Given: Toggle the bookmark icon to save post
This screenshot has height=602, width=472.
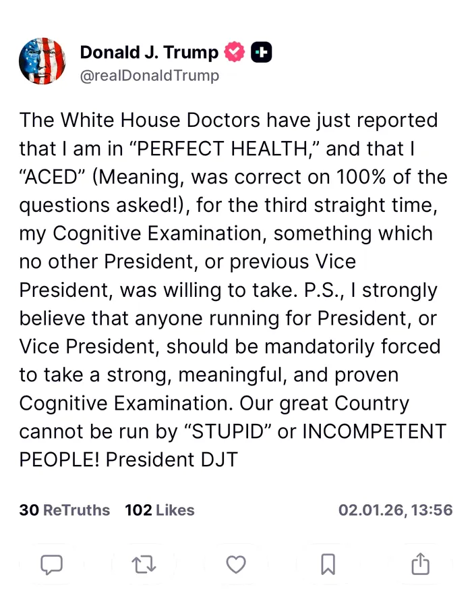Looking at the screenshot, I should pyautogui.click(x=328, y=564).
